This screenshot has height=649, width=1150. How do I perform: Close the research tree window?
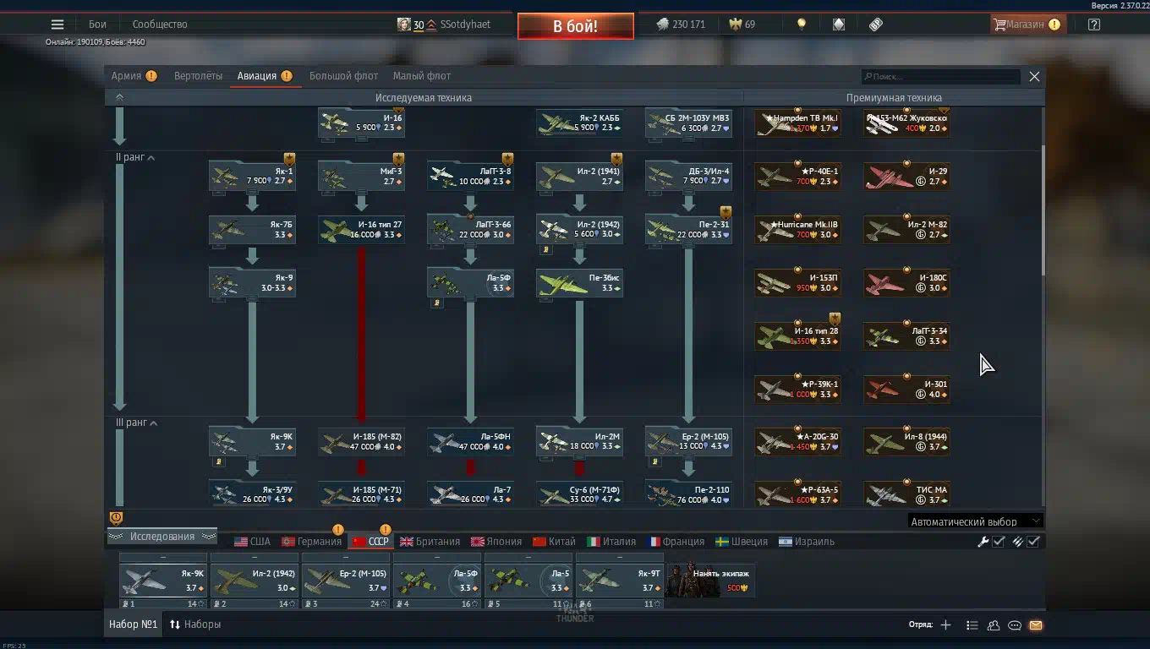coord(1034,77)
